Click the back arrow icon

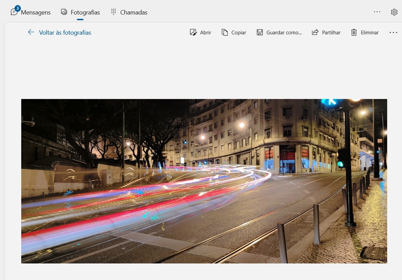31,32
